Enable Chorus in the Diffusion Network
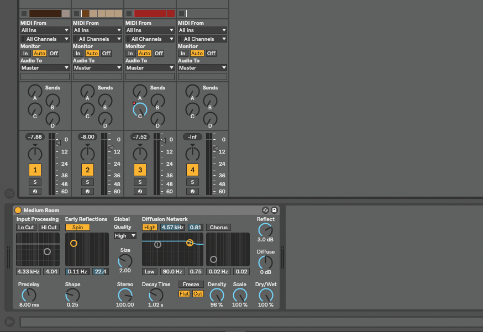Image resolution: width=483 pixels, height=332 pixels. pos(218,227)
